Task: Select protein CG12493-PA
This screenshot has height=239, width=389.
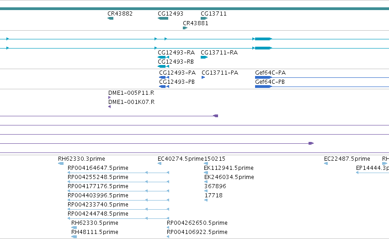Action: (x=164, y=77)
